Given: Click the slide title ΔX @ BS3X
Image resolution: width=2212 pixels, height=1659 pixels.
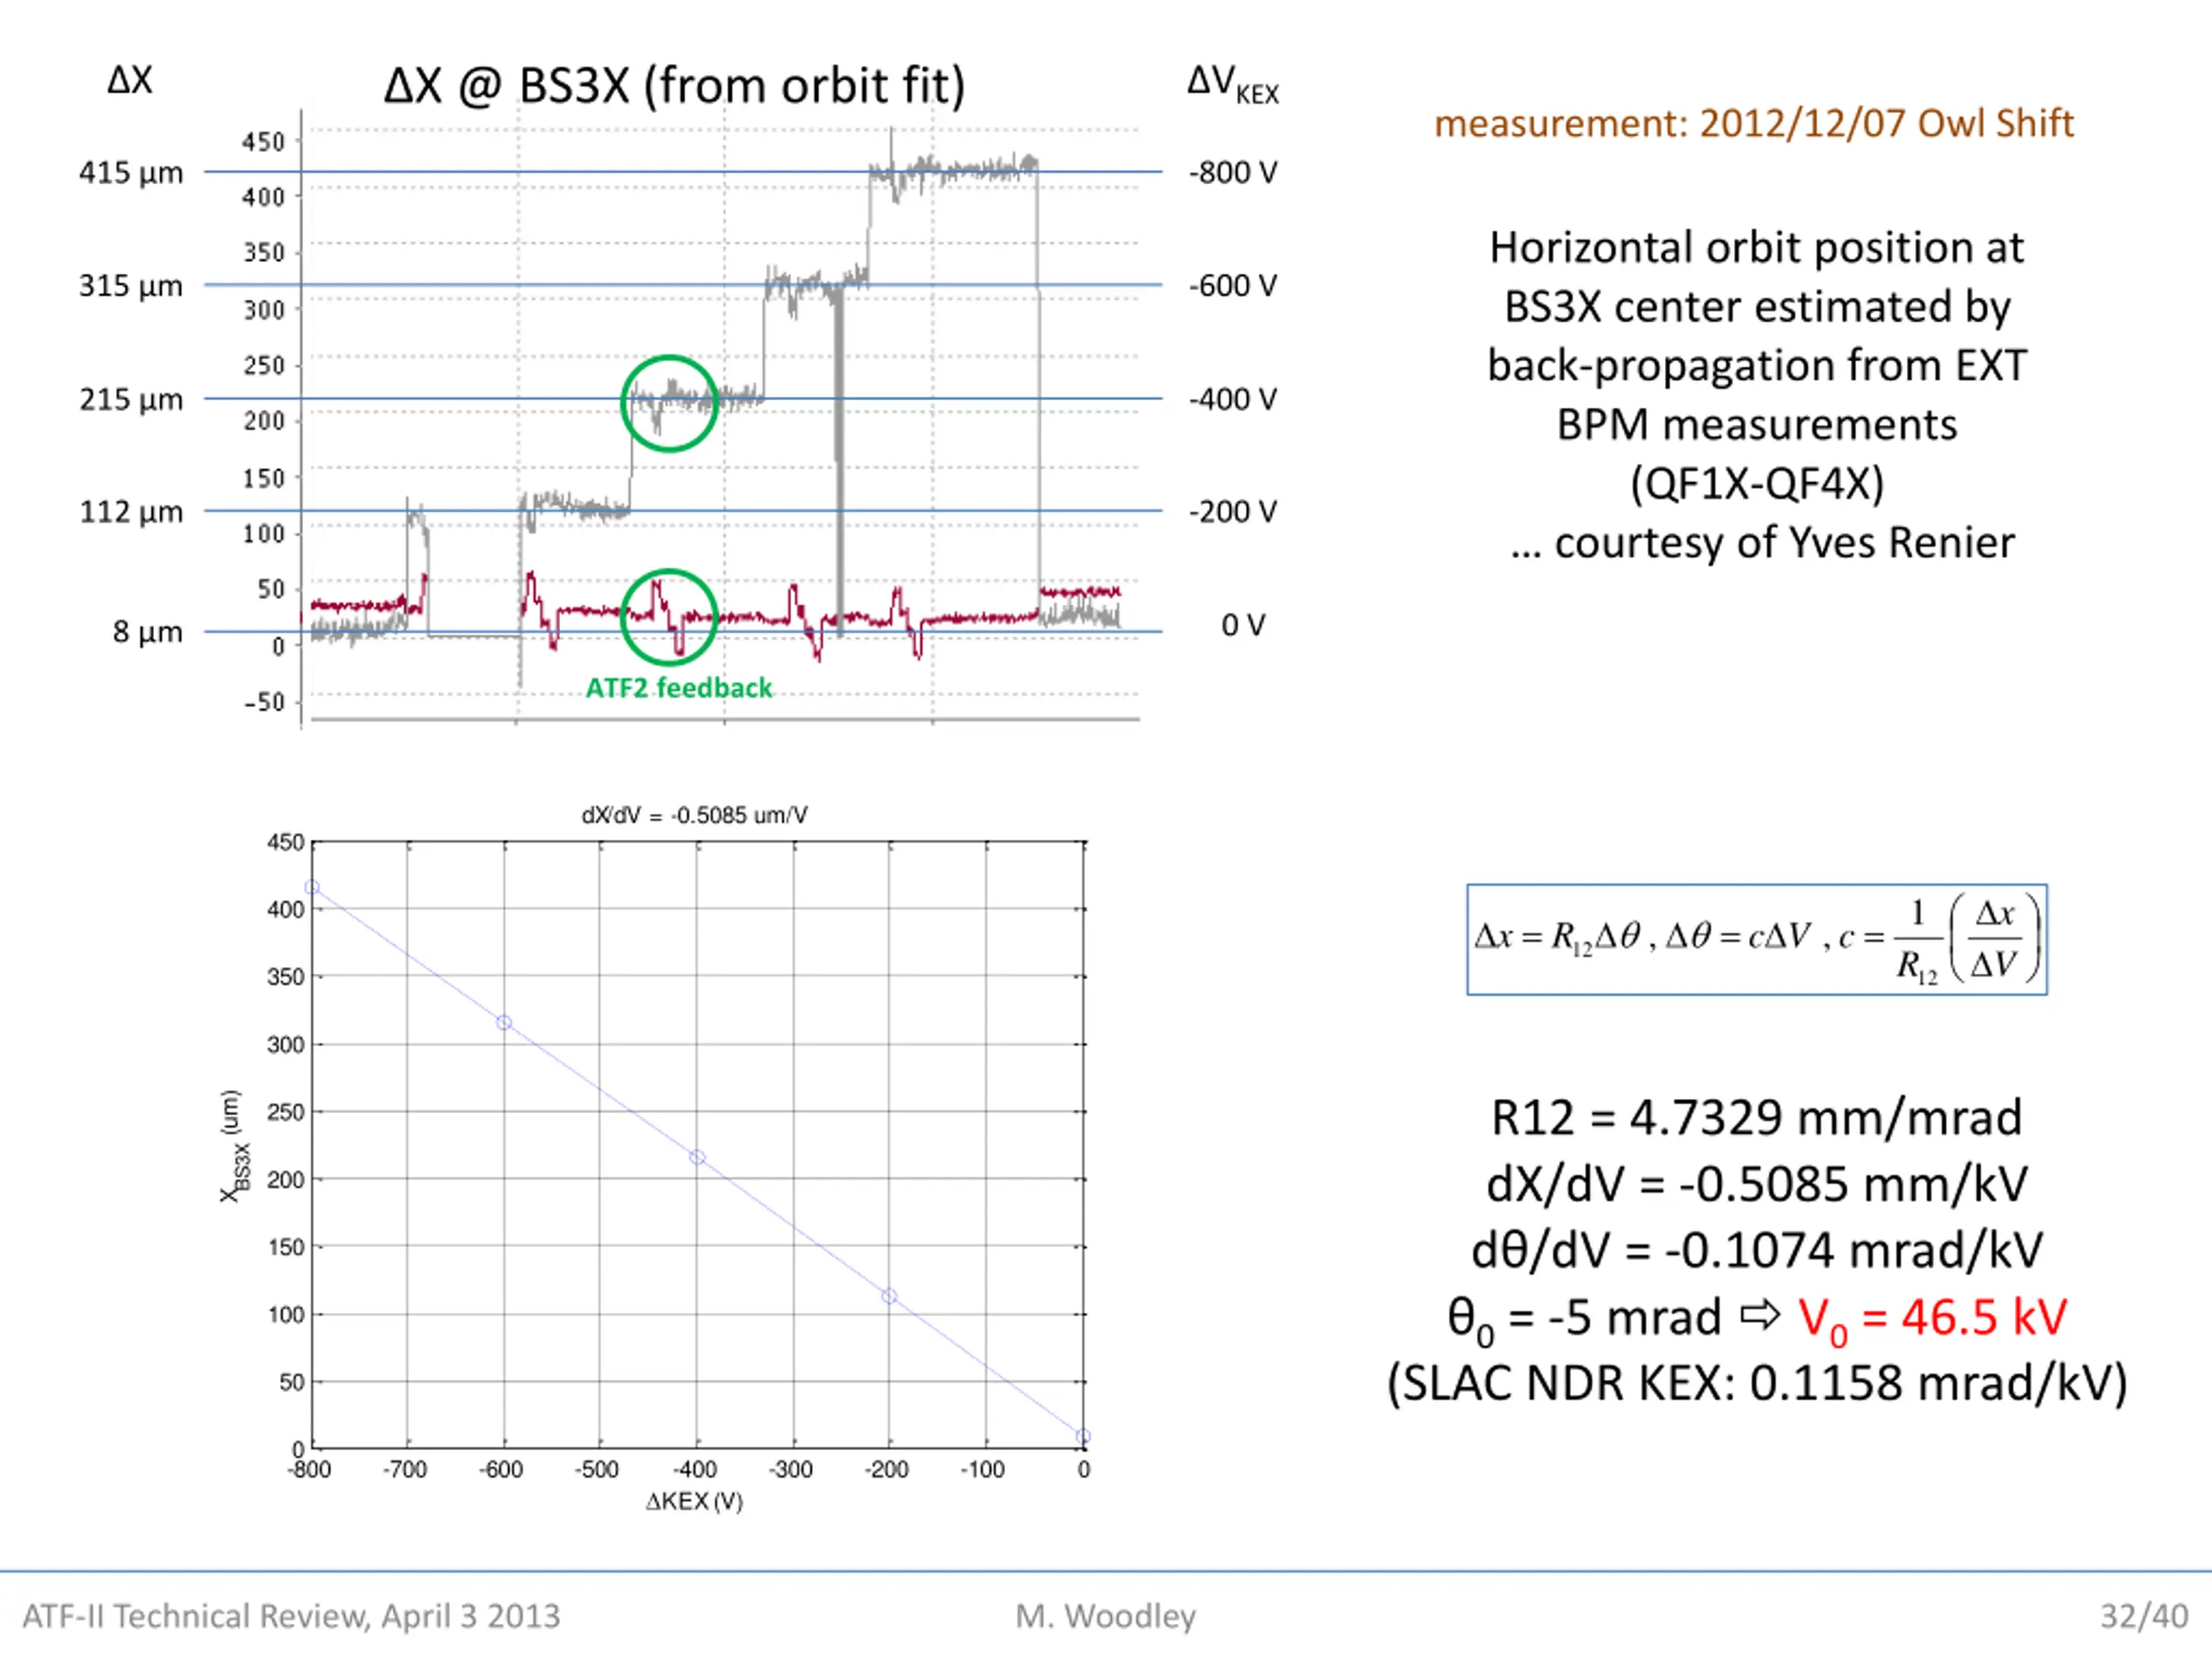Looking at the screenshot, I should (675, 85).
